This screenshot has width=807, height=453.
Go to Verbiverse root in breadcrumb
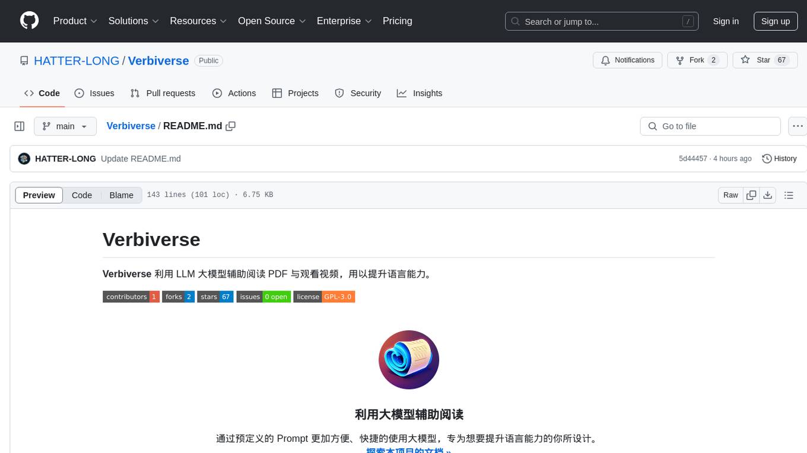click(131, 126)
